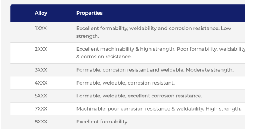Select the 1XXX alloy cell
The image size is (253, 133).
point(41,28)
